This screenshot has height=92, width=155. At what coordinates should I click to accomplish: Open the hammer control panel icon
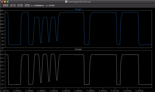(27, 6)
